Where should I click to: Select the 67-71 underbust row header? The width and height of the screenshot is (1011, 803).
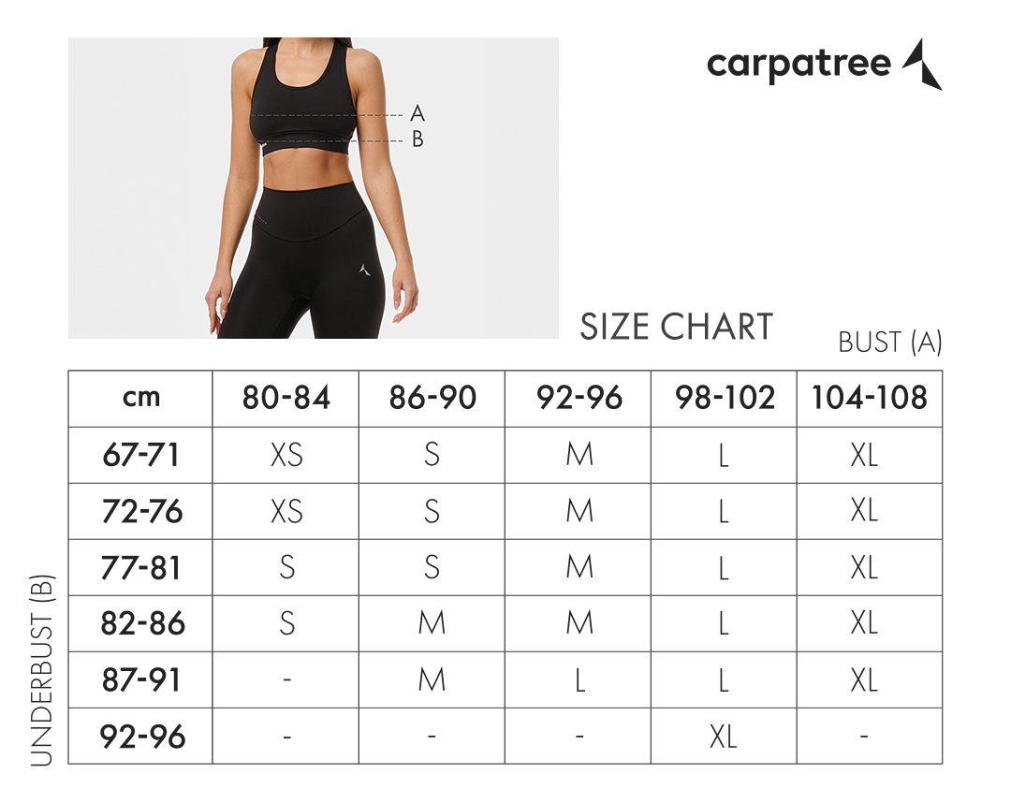click(x=140, y=455)
